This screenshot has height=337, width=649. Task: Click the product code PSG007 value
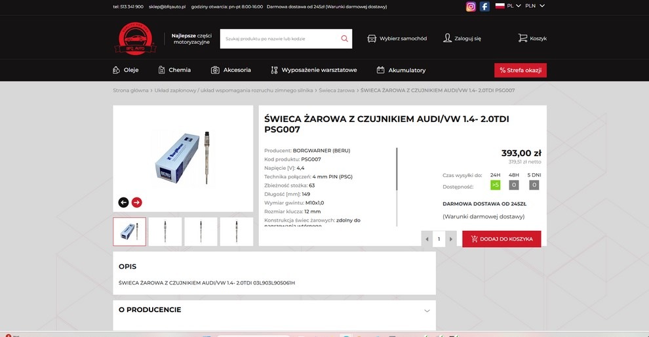coord(311,159)
